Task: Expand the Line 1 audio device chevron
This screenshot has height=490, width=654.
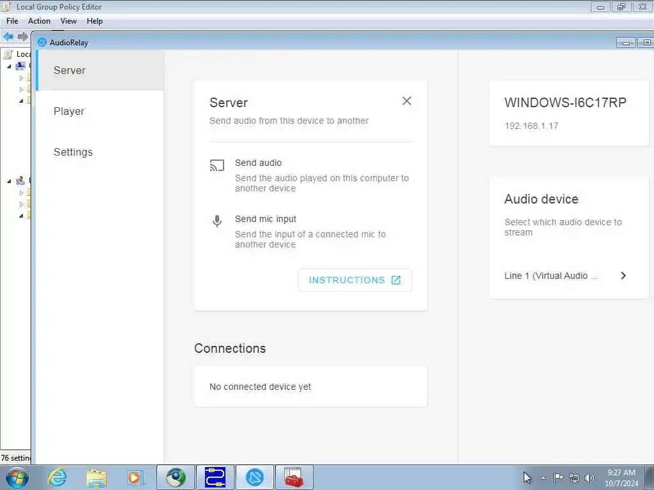Action: 623,276
